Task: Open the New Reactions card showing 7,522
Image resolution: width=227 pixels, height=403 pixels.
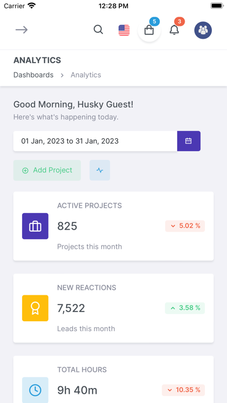Action: (x=113, y=308)
